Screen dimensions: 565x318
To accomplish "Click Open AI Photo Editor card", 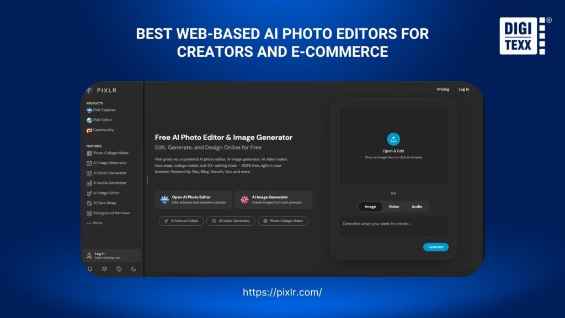I will pyautogui.click(x=194, y=200).
